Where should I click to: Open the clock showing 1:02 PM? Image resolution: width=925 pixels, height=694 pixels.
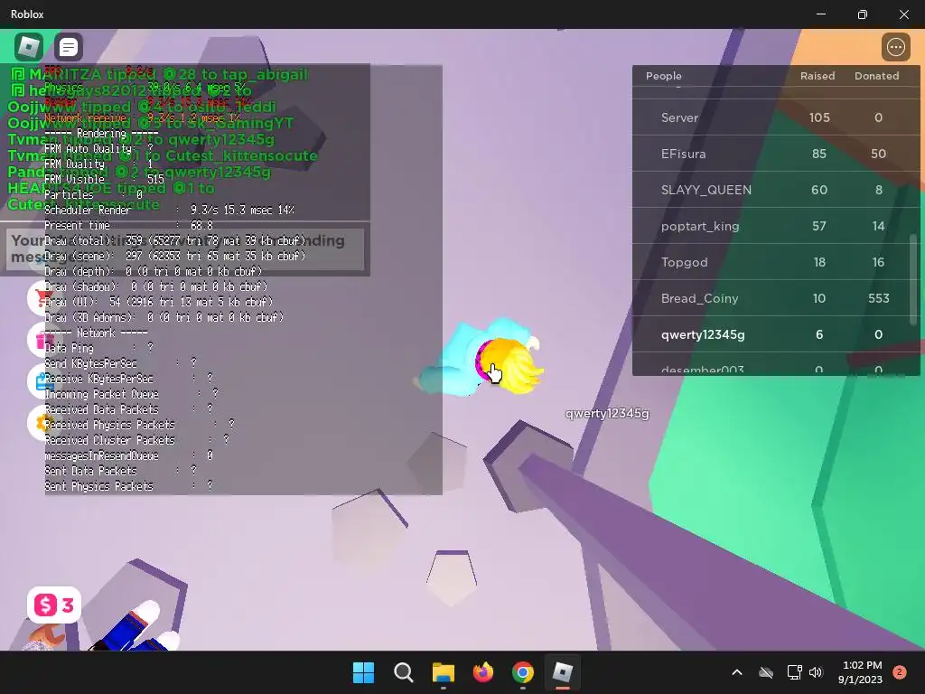click(860, 672)
